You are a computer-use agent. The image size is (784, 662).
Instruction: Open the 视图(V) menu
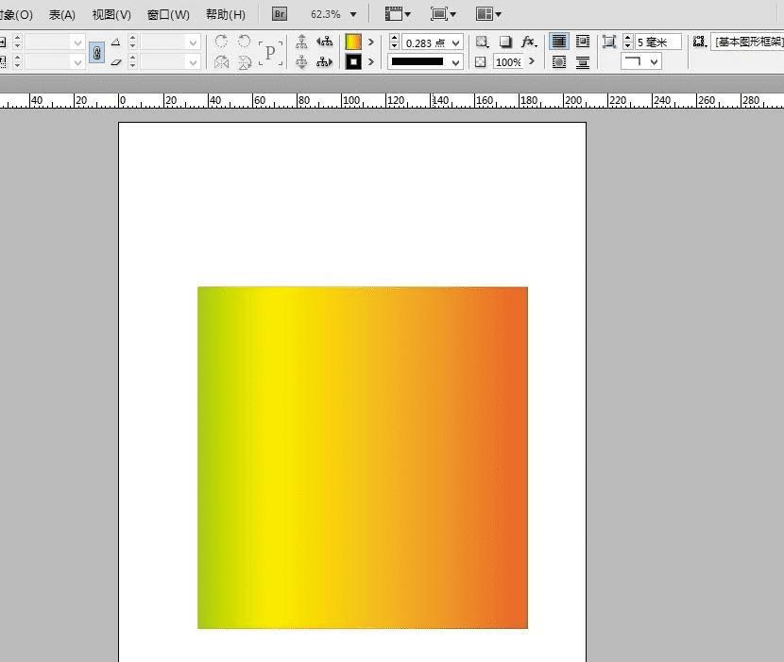[x=111, y=14]
